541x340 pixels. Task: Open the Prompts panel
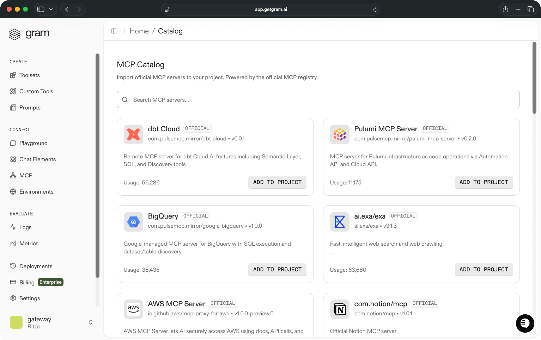pos(30,107)
